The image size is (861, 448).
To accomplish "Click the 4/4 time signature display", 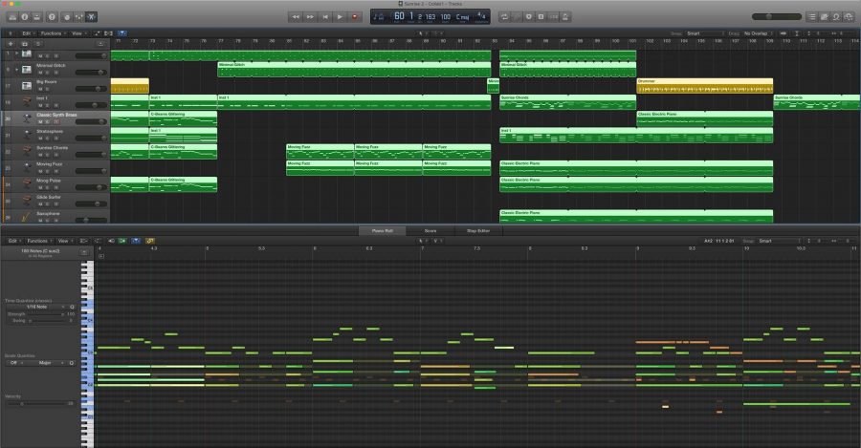I will (x=481, y=16).
